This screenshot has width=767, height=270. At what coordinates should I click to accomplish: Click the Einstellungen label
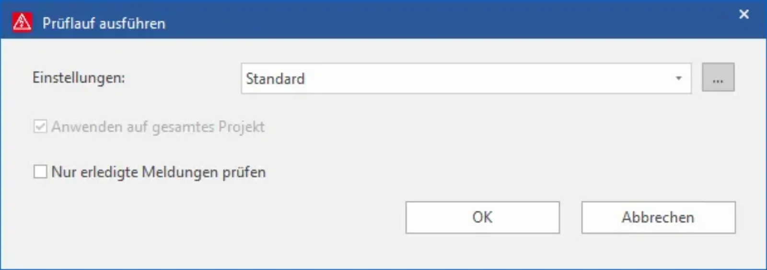tap(79, 78)
